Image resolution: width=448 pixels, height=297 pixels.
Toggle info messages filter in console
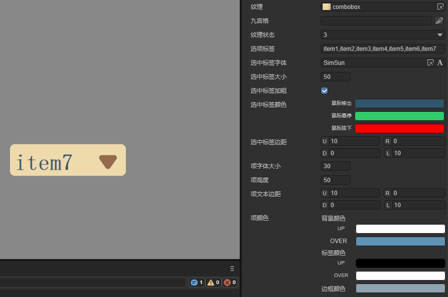pyautogui.click(x=197, y=283)
